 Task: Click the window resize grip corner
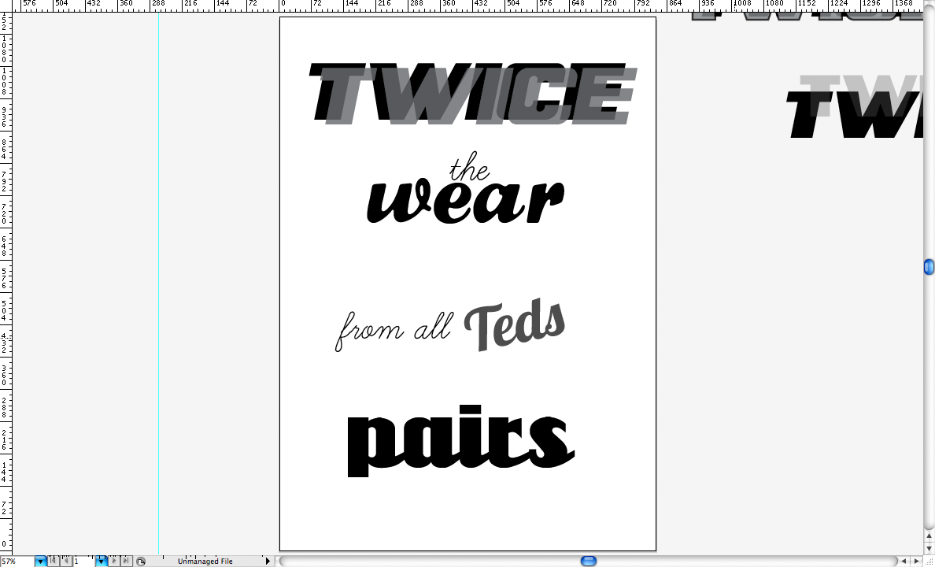coord(929,561)
